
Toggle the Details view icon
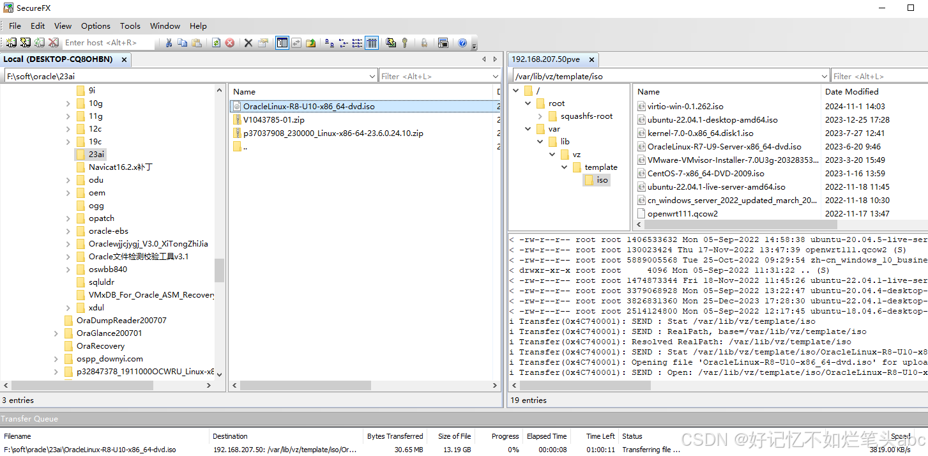[371, 43]
